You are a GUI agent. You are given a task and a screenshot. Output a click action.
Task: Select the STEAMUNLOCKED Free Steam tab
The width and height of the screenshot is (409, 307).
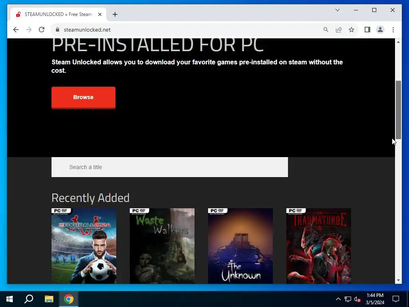click(x=58, y=14)
